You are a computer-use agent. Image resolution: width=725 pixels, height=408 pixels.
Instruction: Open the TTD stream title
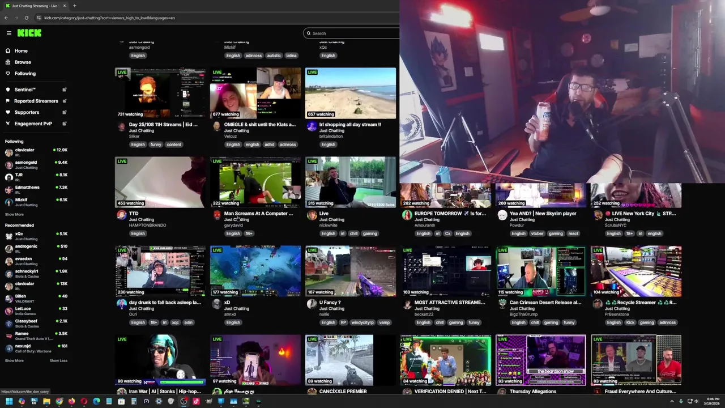(x=134, y=214)
